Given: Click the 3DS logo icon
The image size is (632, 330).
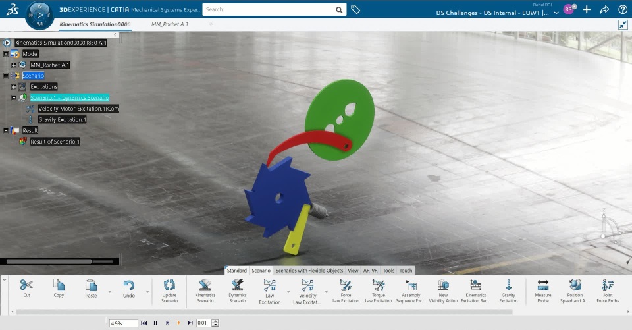Looking at the screenshot, I should [x=13, y=9].
